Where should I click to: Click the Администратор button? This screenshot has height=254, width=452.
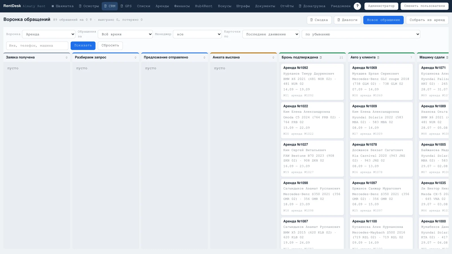tap(381, 6)
